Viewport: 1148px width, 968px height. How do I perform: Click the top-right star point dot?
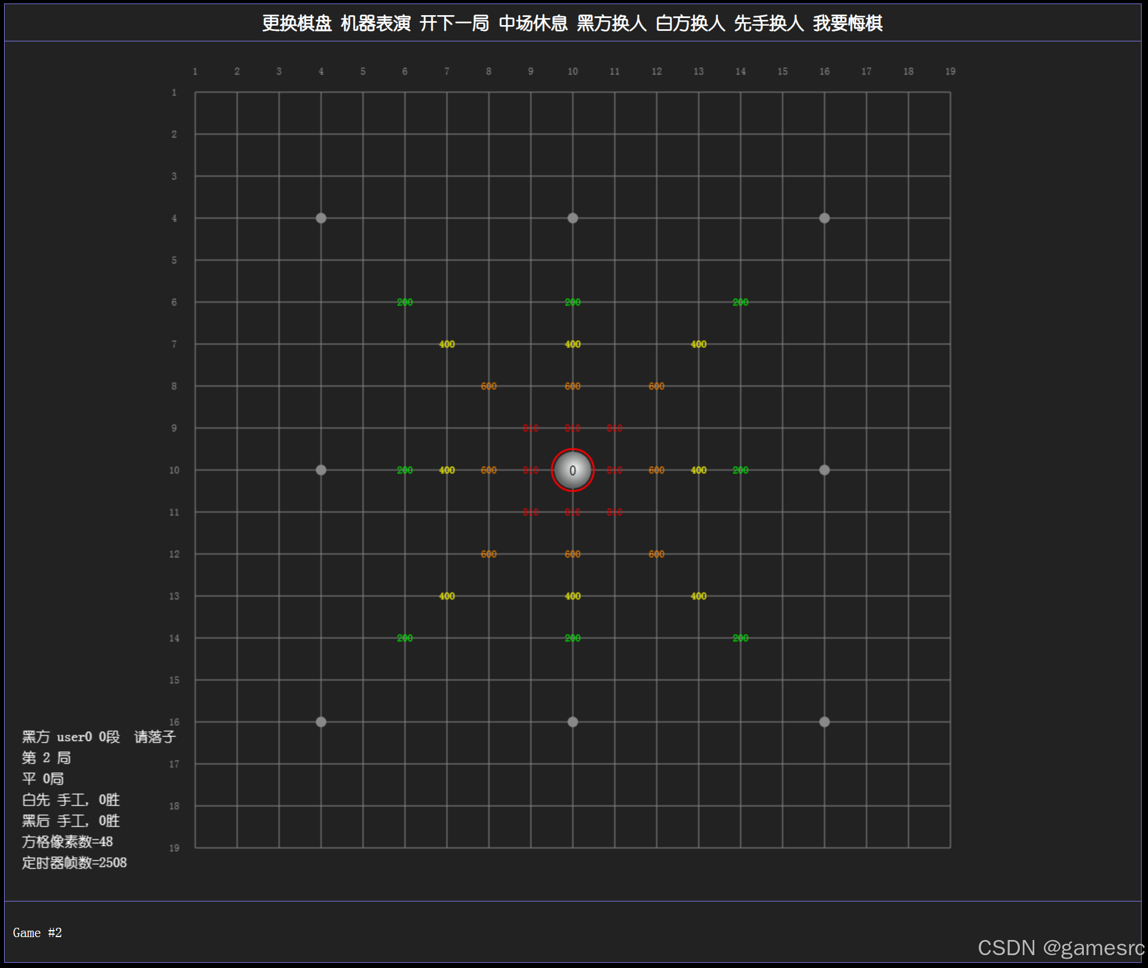coord(825,218)
